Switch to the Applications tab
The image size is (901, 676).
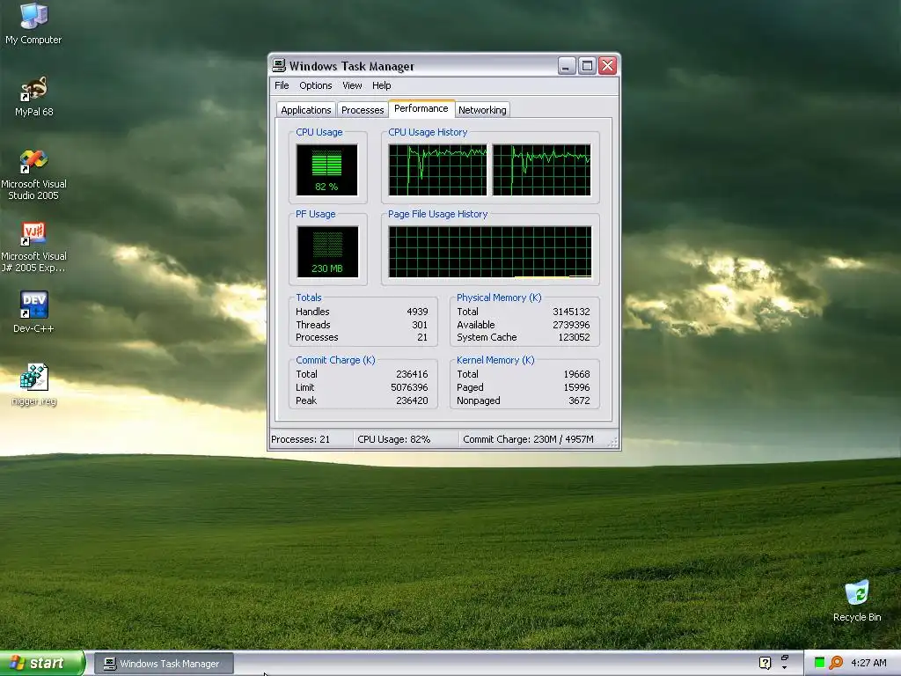(305, 110)
